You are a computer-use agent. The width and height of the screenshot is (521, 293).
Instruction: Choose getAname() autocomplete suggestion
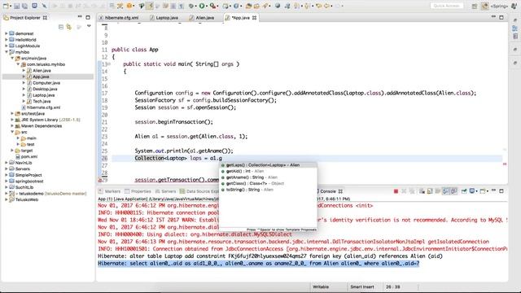click(268, 177)
